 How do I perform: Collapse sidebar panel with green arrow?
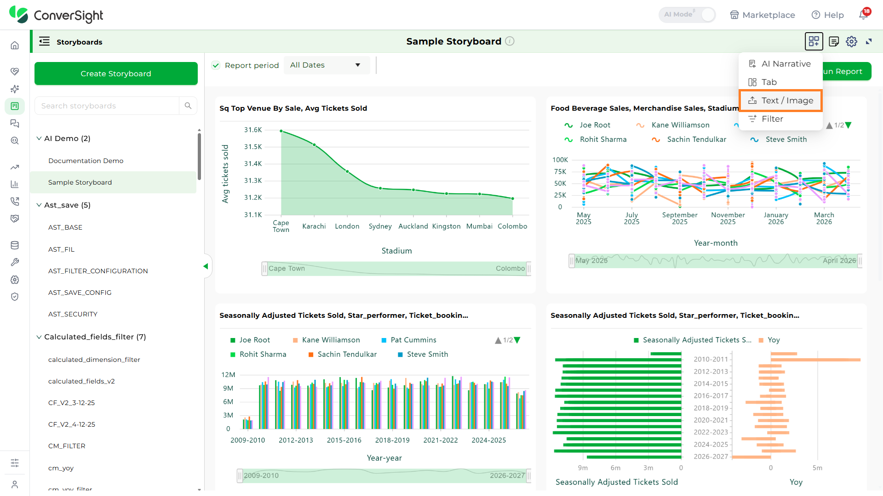point(206,266)
